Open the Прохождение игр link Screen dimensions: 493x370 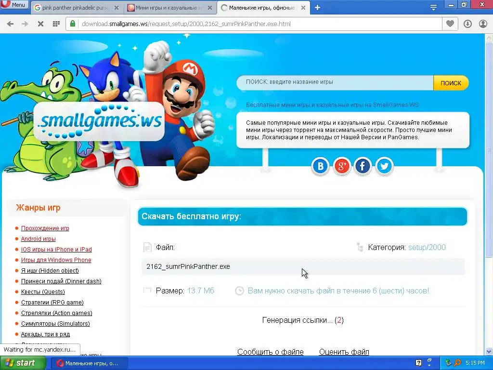pyautogui.click(x=45, y=228)
